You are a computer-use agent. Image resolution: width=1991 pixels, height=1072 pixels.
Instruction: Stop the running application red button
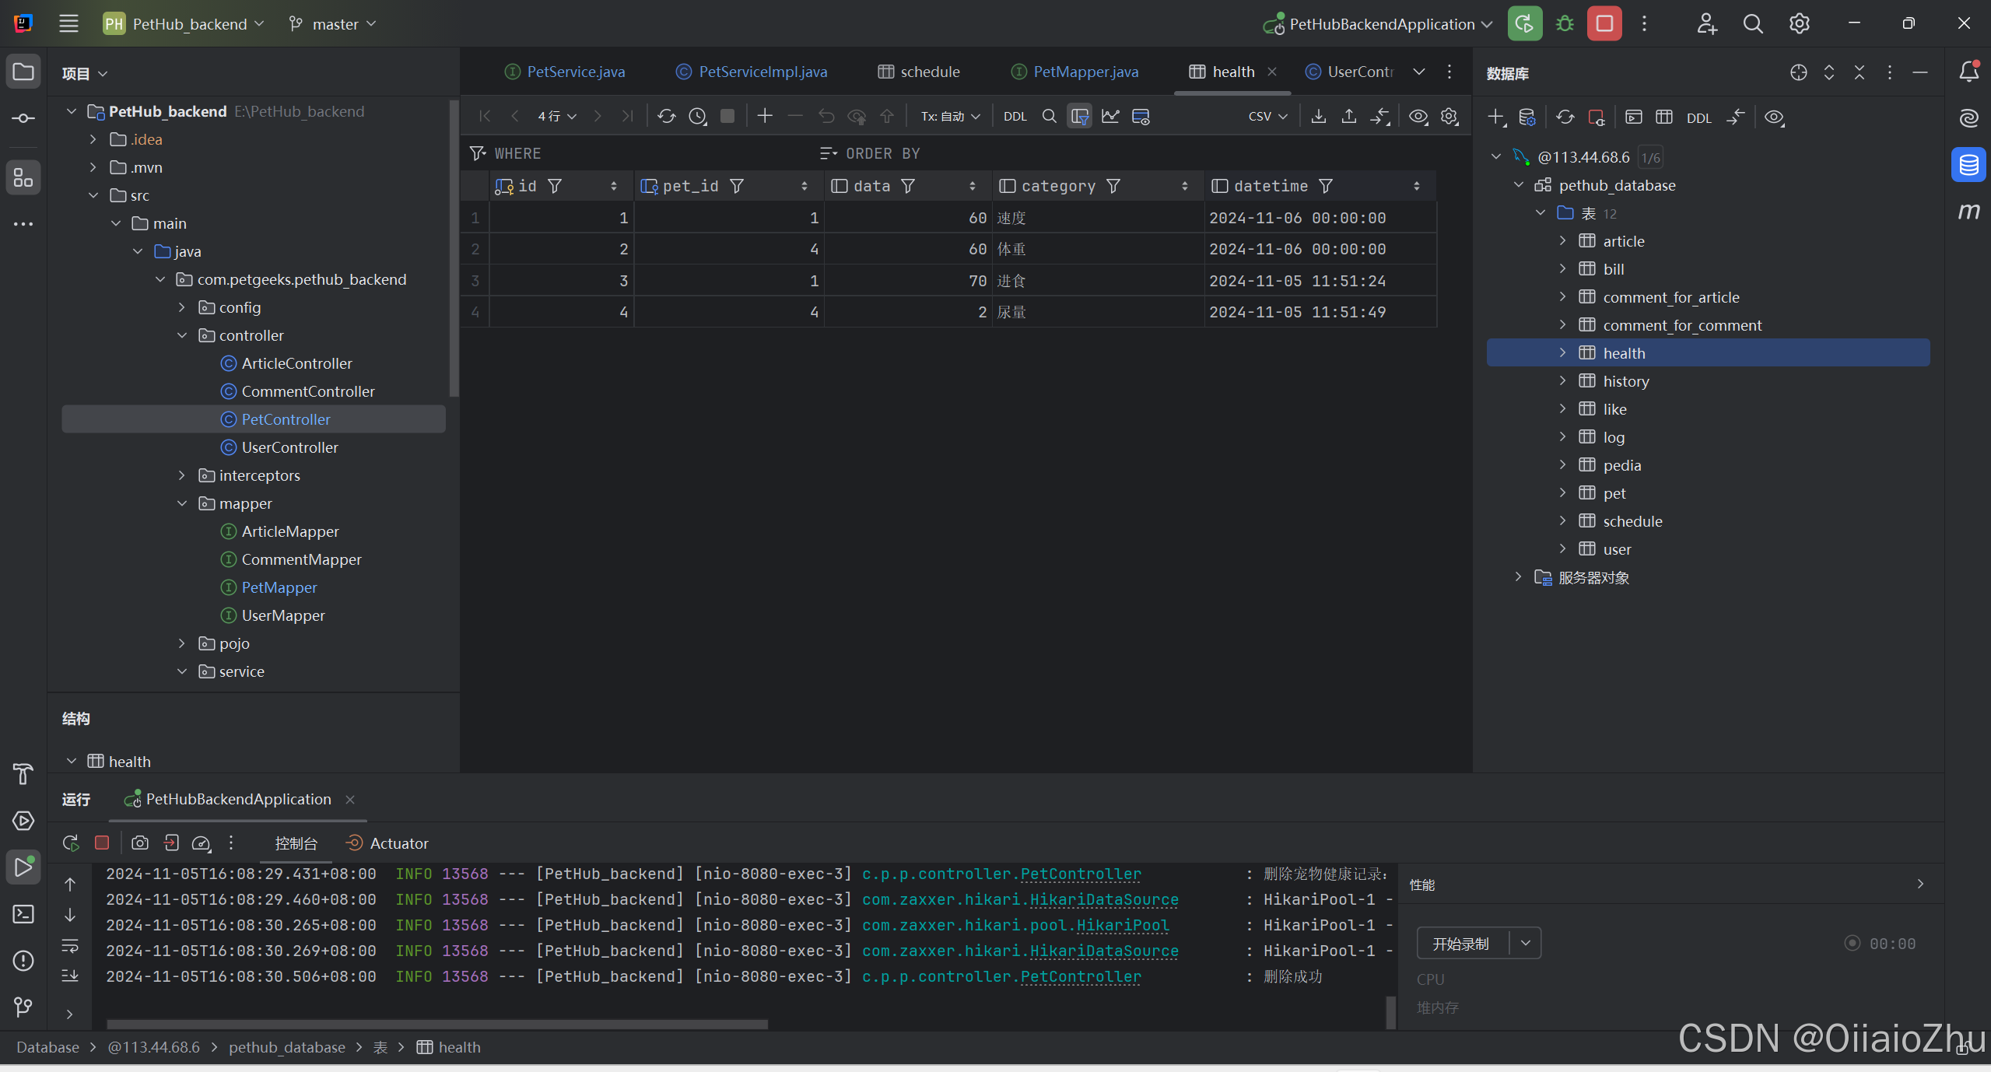[x=1604, y=24]
